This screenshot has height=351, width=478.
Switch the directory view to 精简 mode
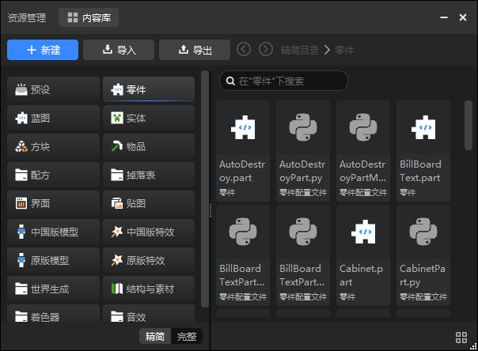coord(155,337)
